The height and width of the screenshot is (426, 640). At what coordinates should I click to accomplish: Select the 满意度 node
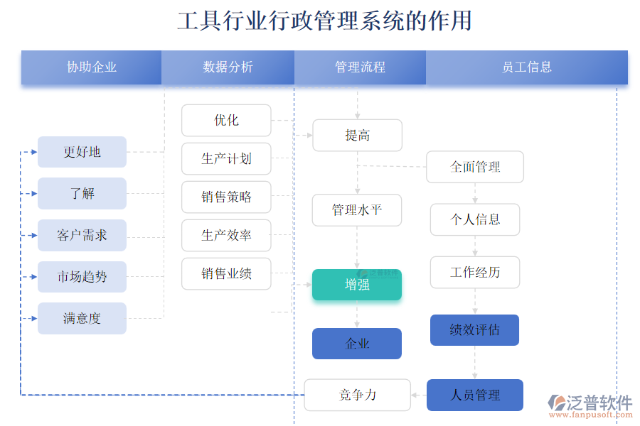pyautogui.click(x=82, y=318)
